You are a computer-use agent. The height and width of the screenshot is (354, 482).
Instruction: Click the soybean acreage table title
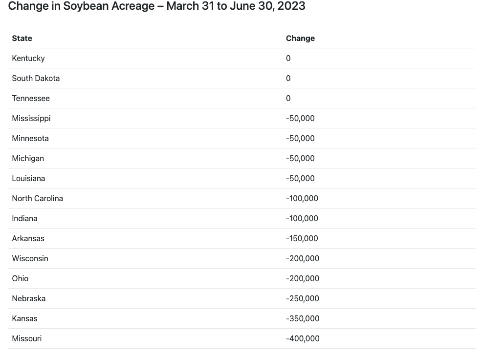pyautogui.click(x=156, y=6)
